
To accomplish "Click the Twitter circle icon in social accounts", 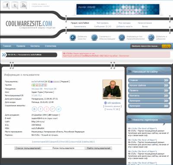I will click(58, 109).
